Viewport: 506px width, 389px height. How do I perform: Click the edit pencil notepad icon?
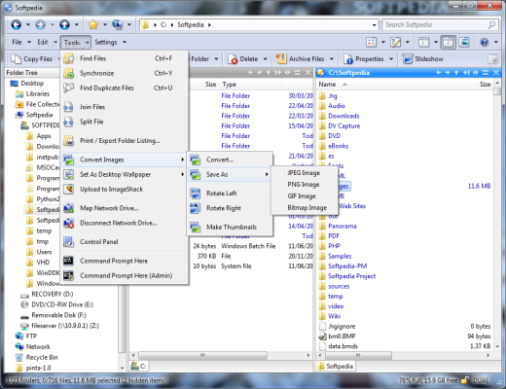396,42
